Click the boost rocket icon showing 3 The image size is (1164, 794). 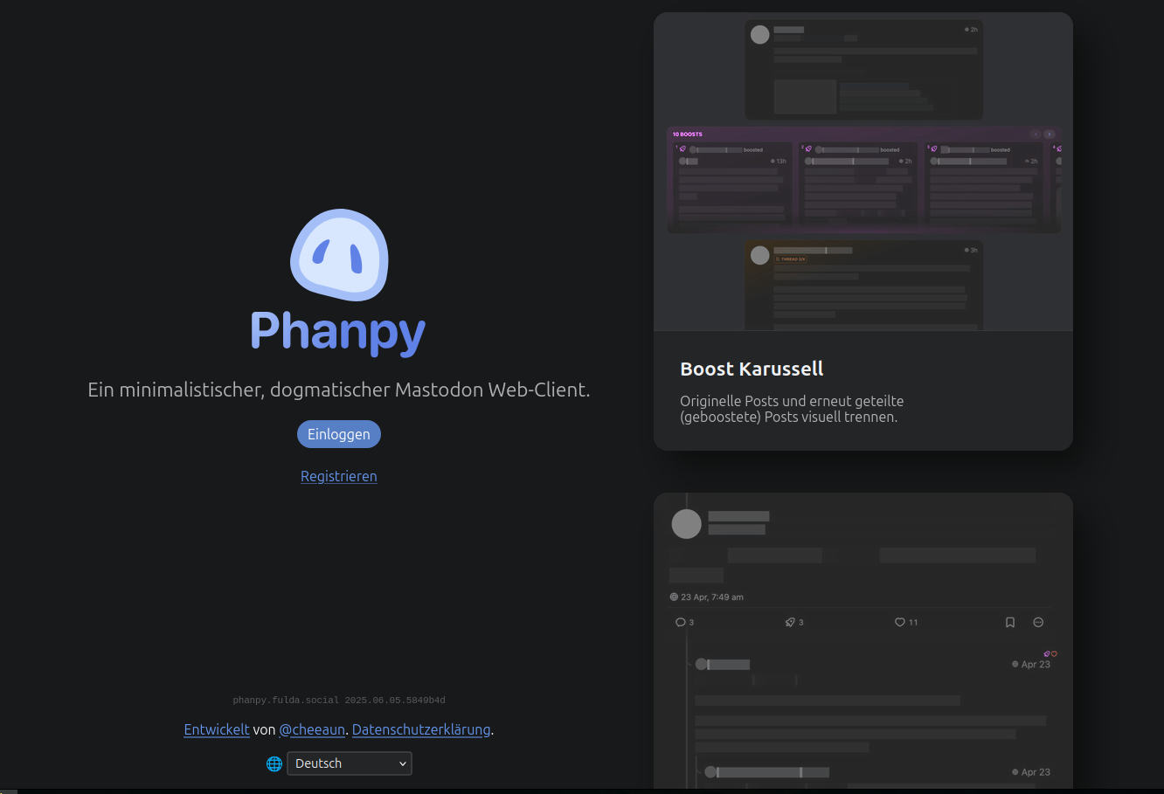[790, 623]
